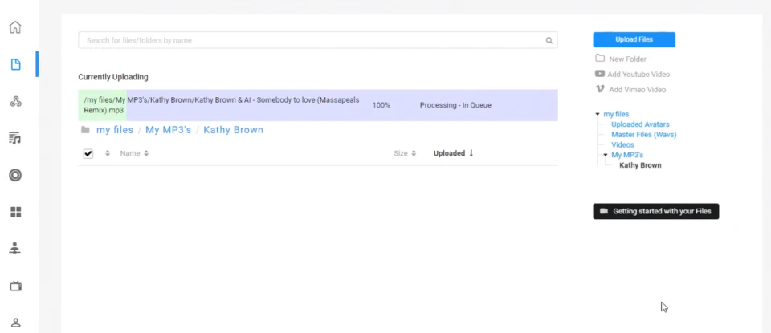Go to My MP3's in breadcrumb
This screenshot has width=771, height=333.
click(168, 130)
